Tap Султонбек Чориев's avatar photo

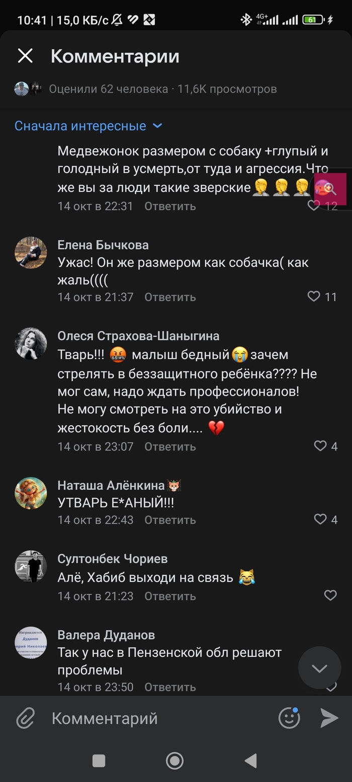coord(31,566)
